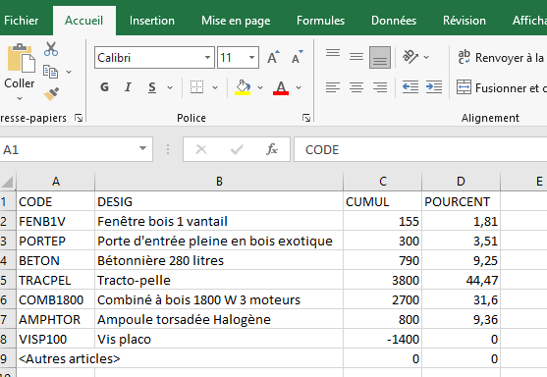The image size is (547, 377).
Task: Click the Insert Function fx icon
Action: pos(272,149)
